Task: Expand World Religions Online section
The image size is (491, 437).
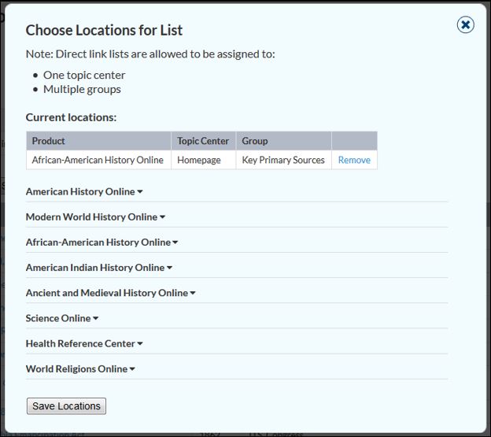Action: pyautogui.click(x=80, y=369)
